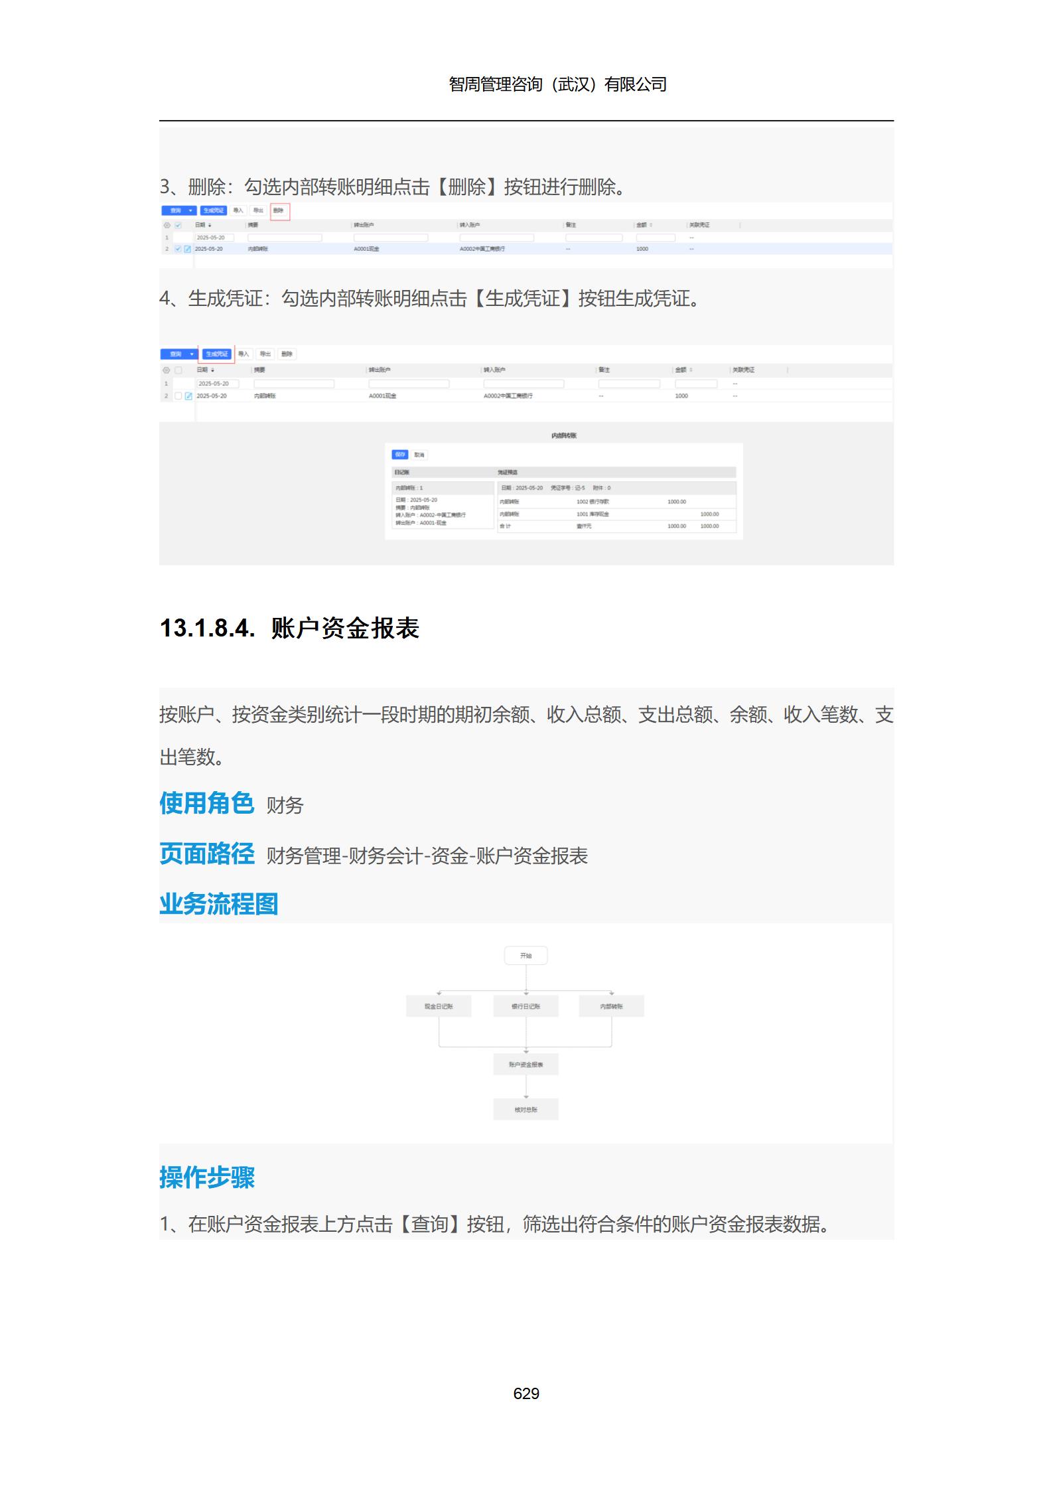Screen dimensions: 1053x1490
Task: Uncheck row 2 checkbox in the 删除 step table
Action: click(x=178, y=249)
